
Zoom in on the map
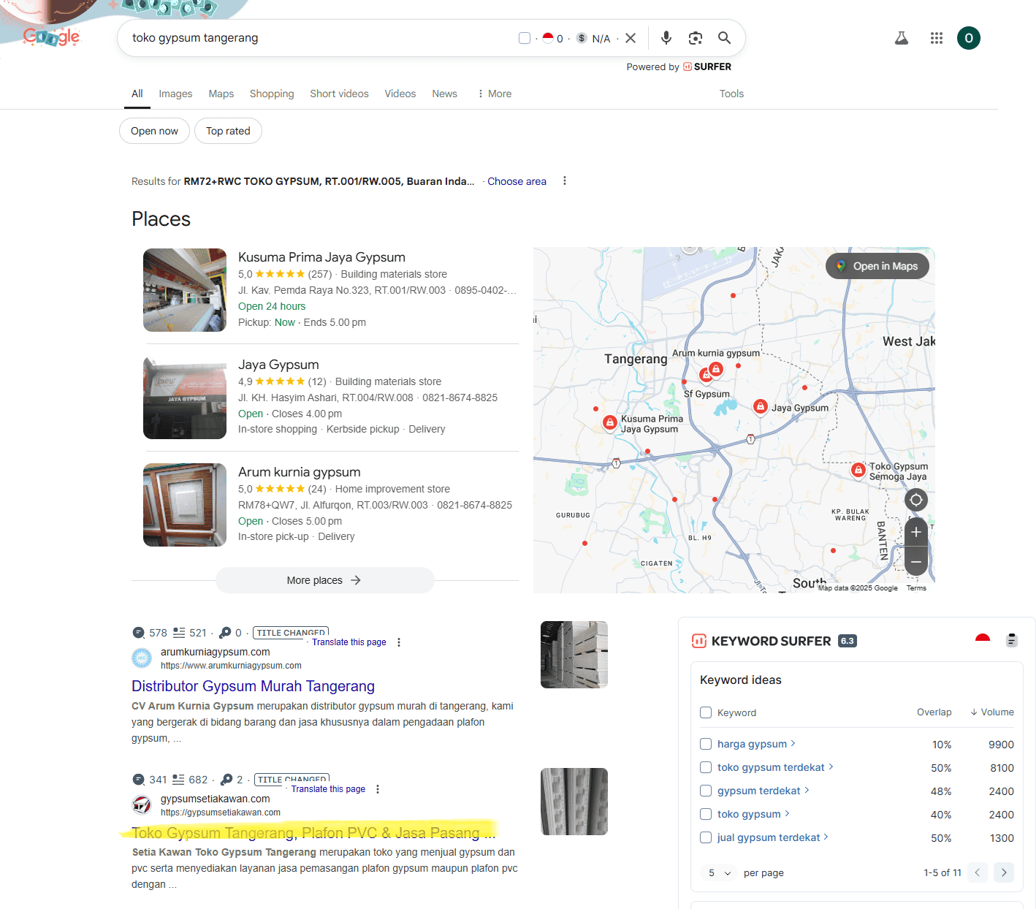(915, 533)
